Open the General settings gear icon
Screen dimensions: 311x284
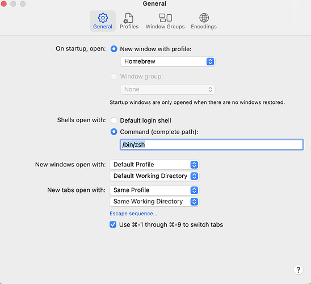pyautogui.click(x=103, y=18)
